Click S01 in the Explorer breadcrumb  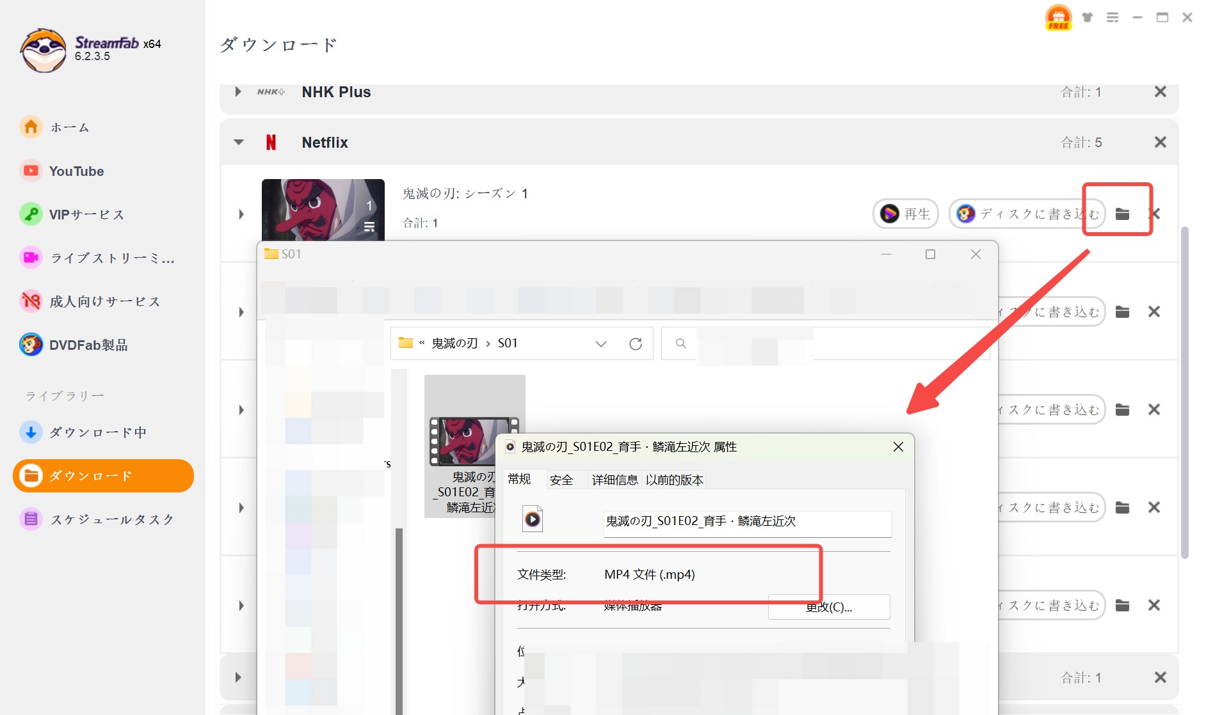[x=508, y=343]
